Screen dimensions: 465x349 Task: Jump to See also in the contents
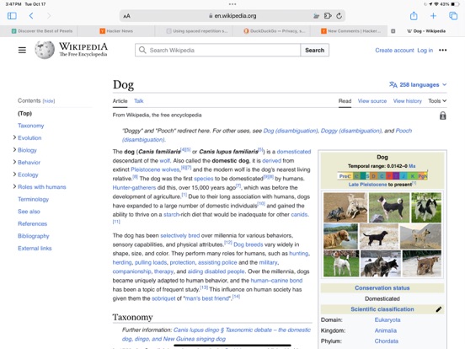29,212
